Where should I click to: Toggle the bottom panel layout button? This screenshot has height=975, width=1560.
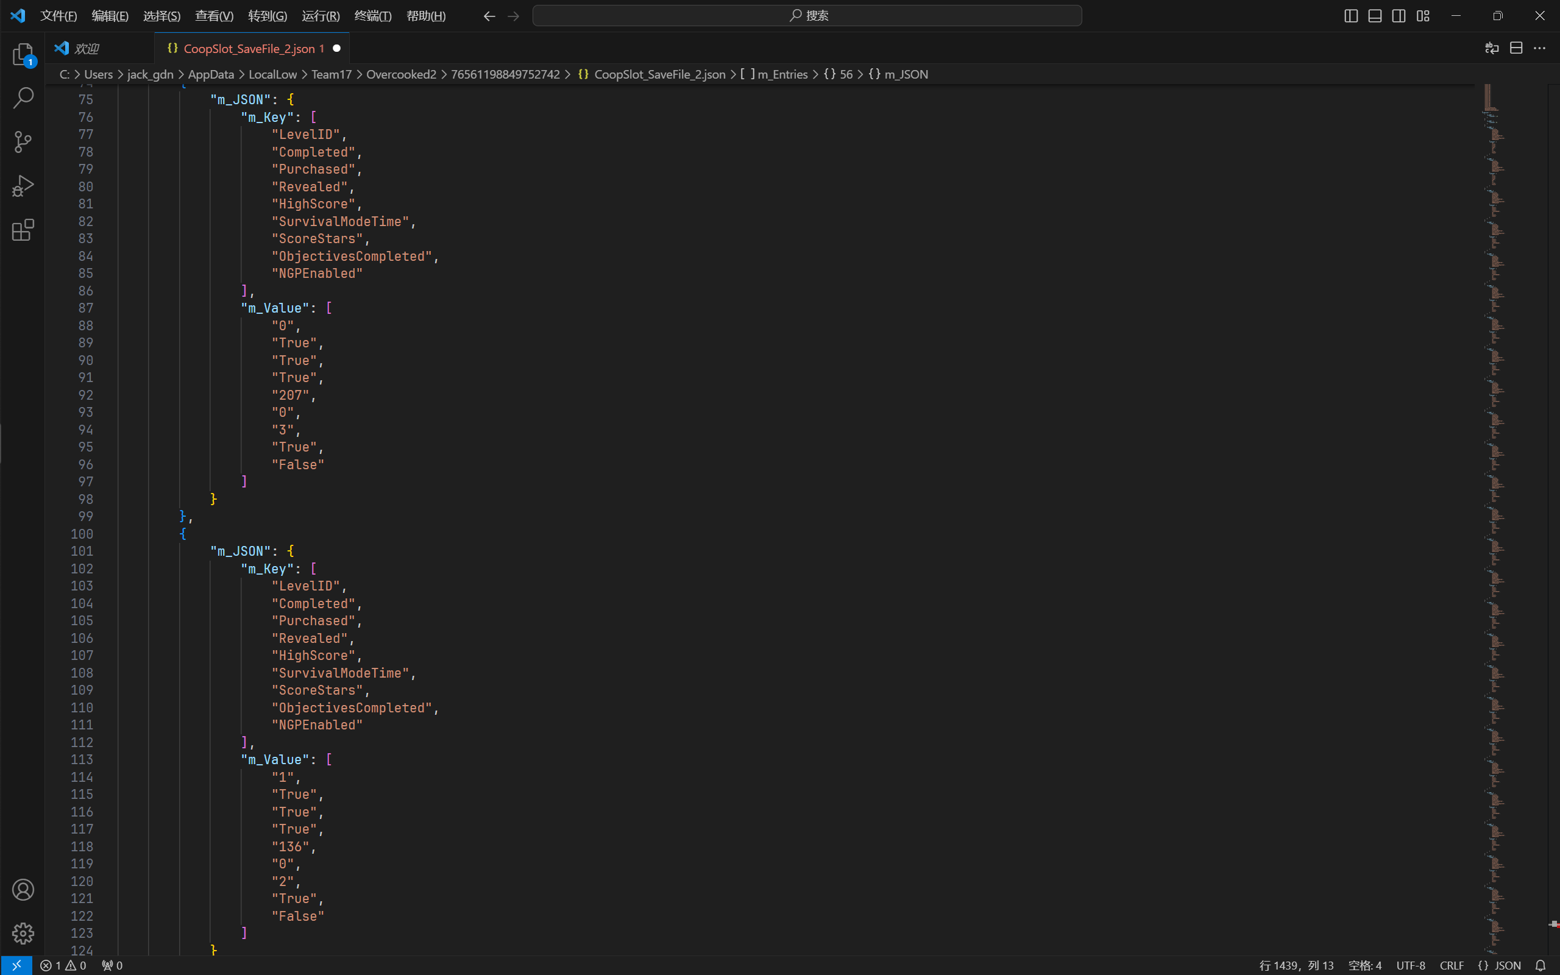[x=1375, y=15]
